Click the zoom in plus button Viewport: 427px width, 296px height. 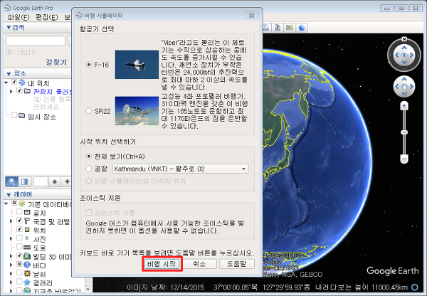point(404,105)
